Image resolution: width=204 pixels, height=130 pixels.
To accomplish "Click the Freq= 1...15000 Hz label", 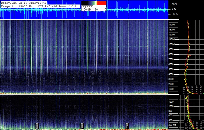I will point(17,6).
